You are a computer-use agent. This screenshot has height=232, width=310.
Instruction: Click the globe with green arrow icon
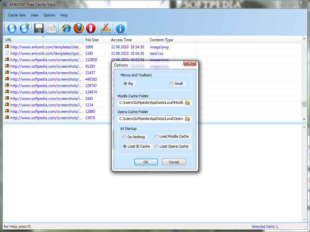tap(24, 28)
